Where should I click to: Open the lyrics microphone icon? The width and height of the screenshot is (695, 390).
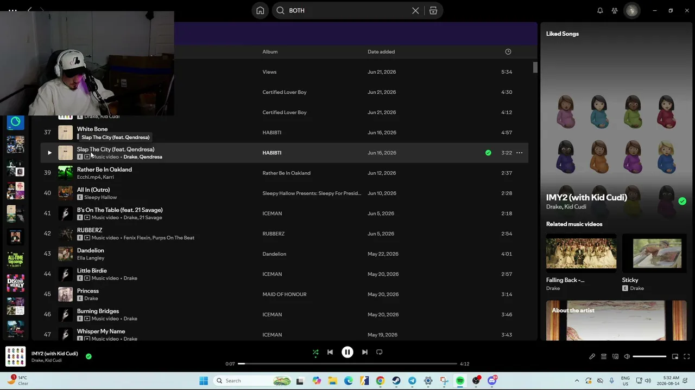tap(592, 356)
